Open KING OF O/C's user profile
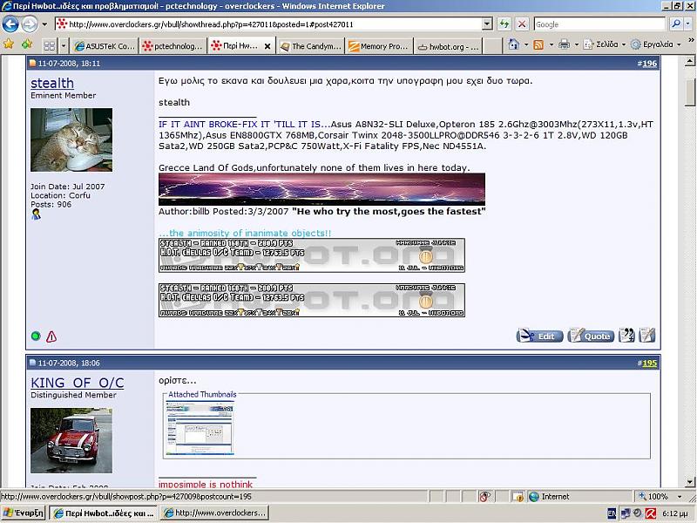The height and width of the screenshot is (523, 697). (78, 383)
